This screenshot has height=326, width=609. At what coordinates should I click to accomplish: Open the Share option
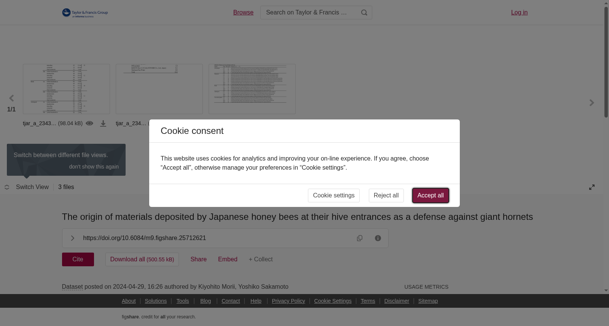(199, 259)
